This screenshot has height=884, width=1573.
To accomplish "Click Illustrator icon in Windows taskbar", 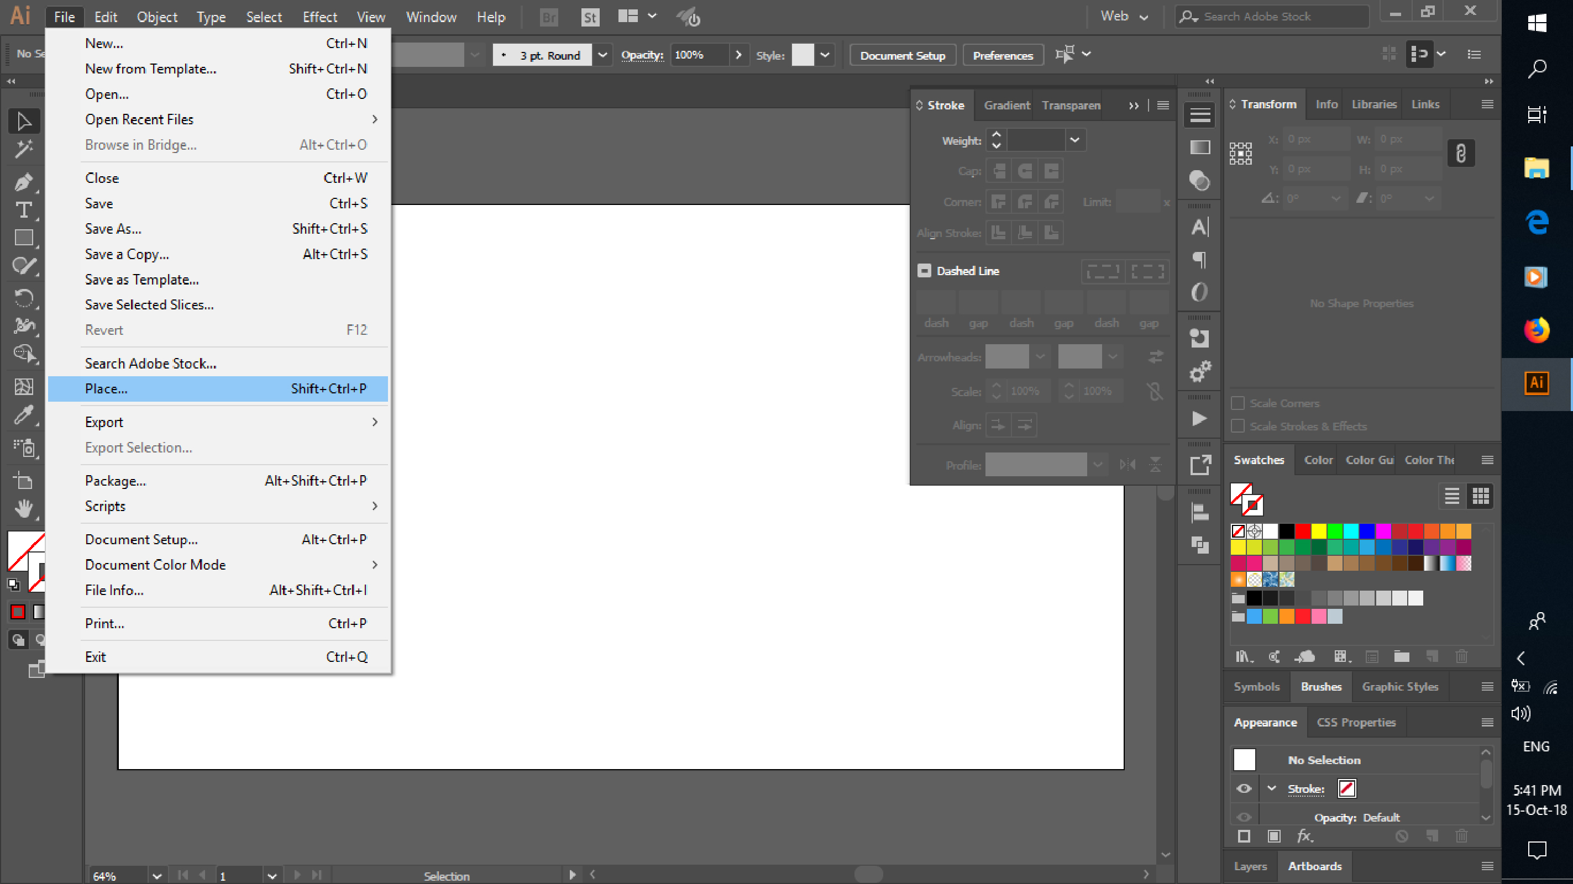I will pos(1537,383).
